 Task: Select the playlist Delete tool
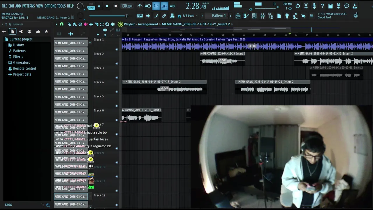click(x=80, y=24)
